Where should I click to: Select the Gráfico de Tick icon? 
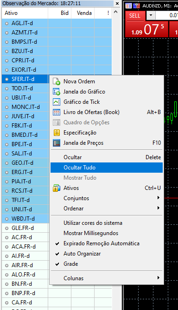(x=57, y=102)
